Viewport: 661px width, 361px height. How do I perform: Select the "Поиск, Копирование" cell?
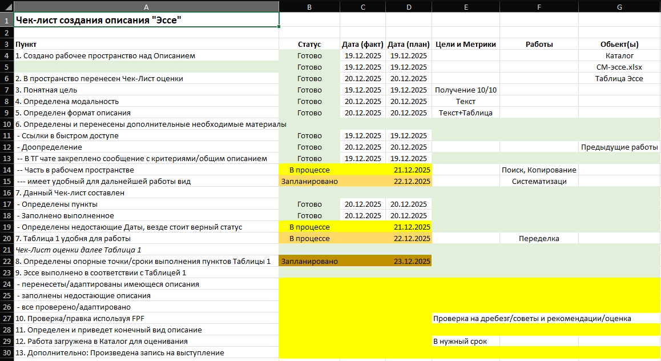point(539,170)
